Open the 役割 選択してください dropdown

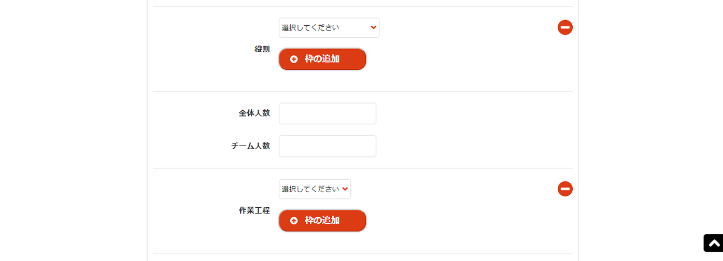(329, 28)
